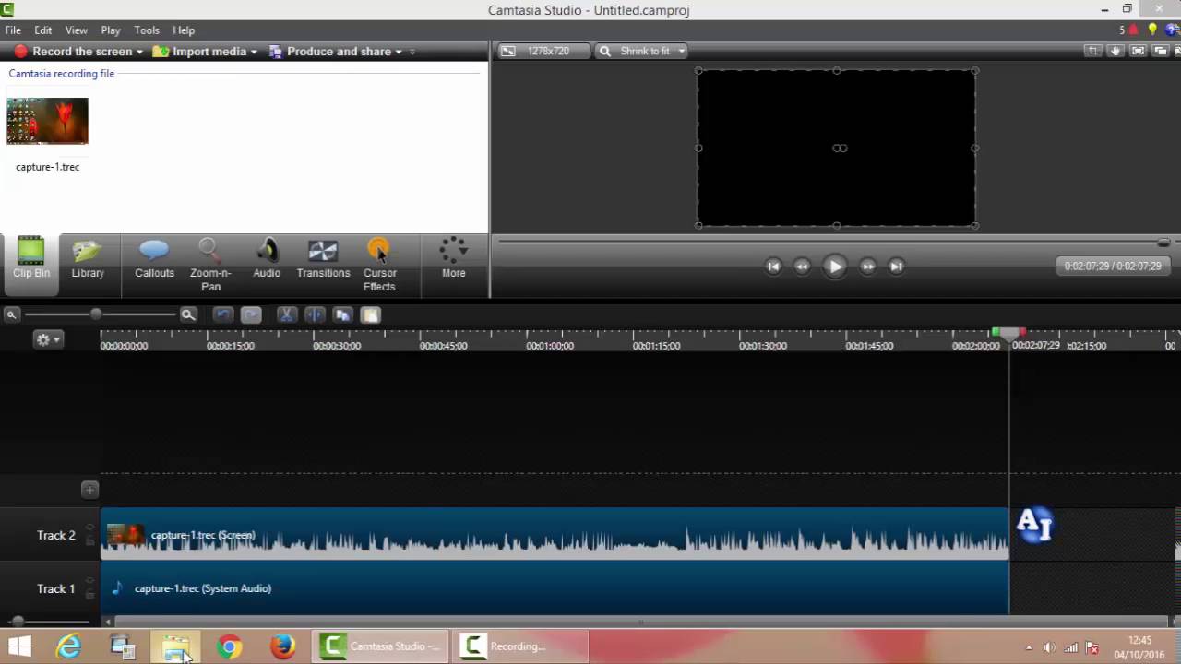Open the Tools menu
Image resolution: width=1181 pixels, height=664 pixels.
coord(147,30)
